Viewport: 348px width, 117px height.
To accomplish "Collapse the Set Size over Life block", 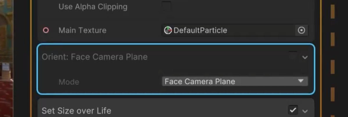I will pyautogui.click(x=305, y=111).
